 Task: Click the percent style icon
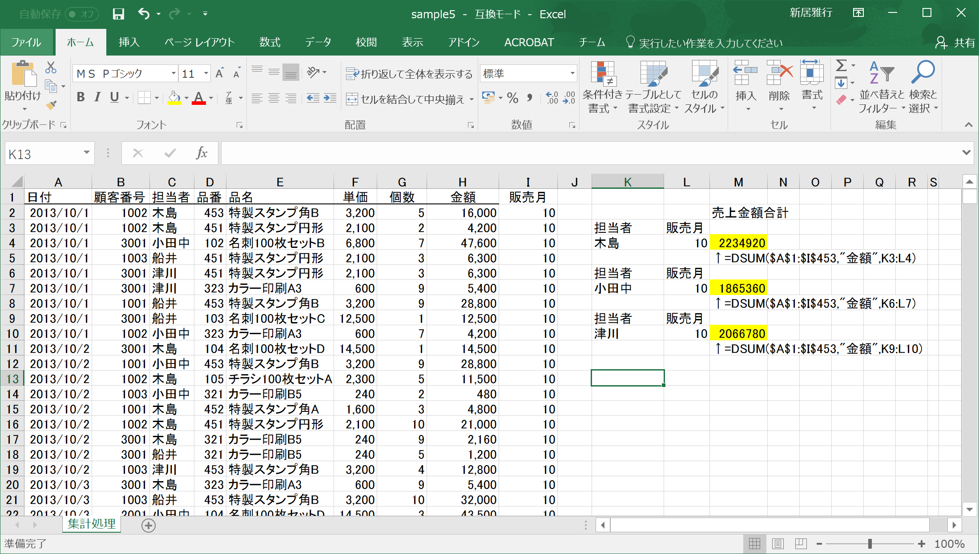512,98
